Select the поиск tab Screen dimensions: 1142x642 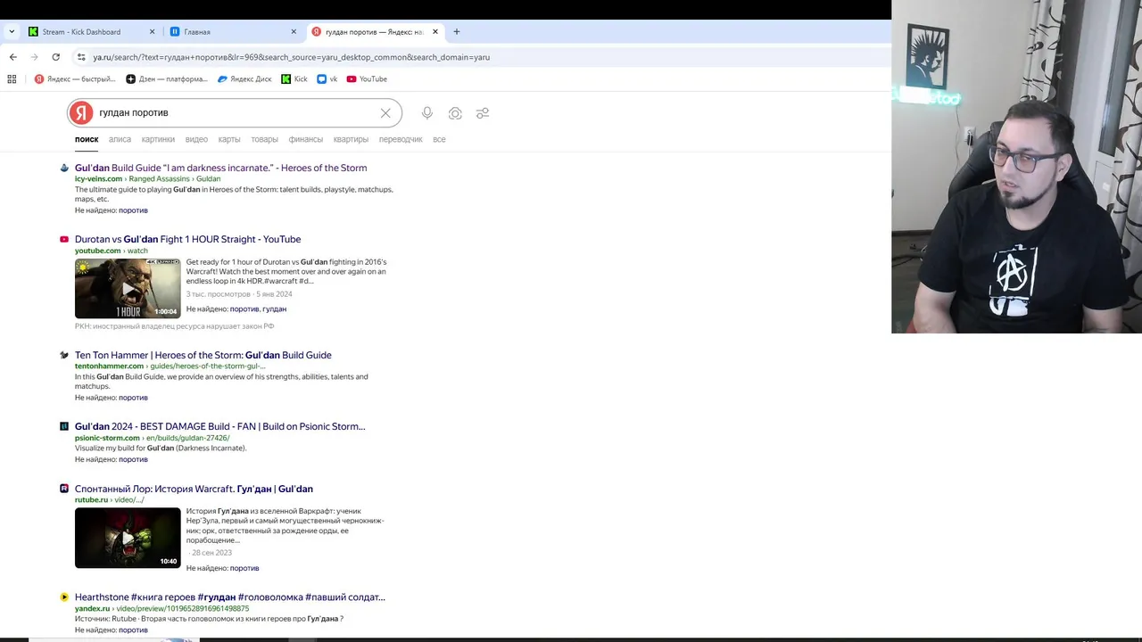(87, 139)
